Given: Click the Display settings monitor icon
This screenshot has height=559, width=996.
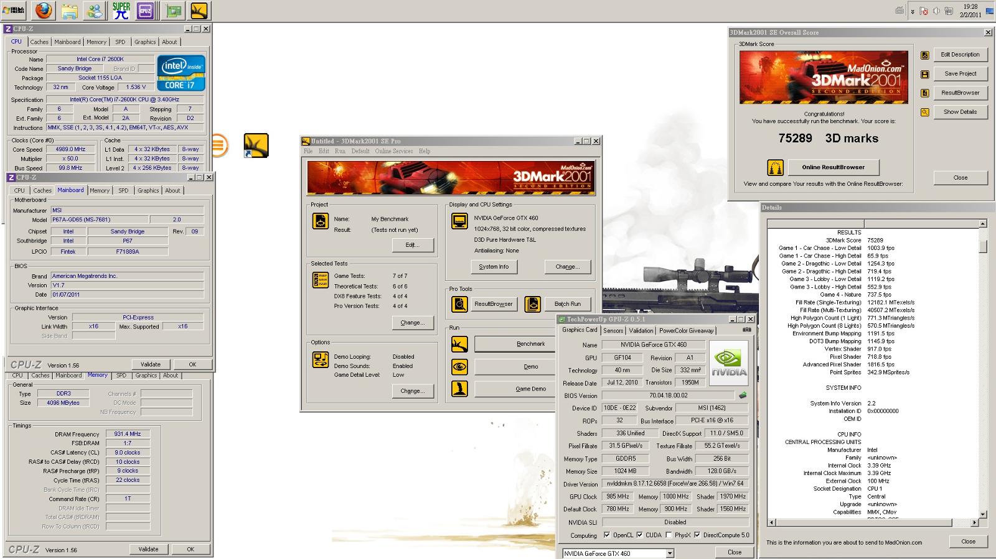Looking at the screenshot, I should pyautogui.click(x=459, y=221).
